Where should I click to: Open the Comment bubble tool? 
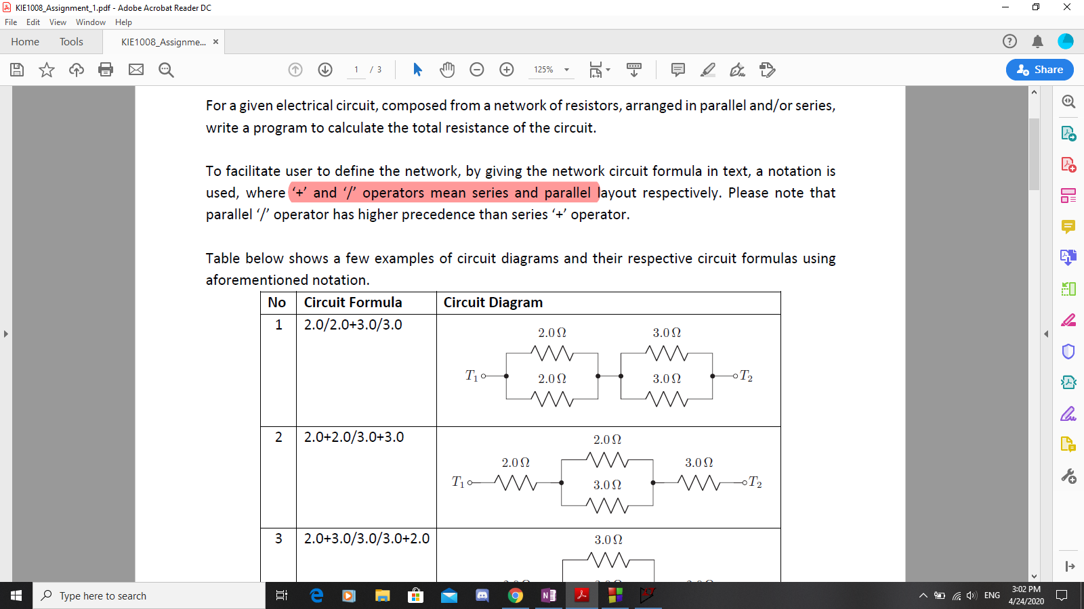coord(677,70)
